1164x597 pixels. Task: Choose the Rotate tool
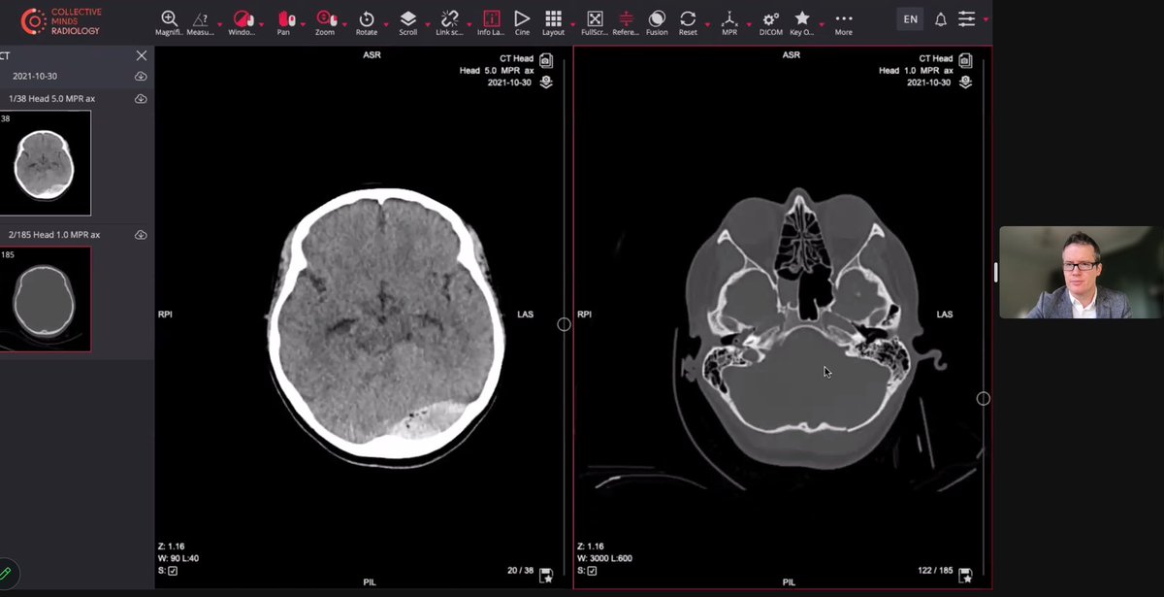pos(367,23)
